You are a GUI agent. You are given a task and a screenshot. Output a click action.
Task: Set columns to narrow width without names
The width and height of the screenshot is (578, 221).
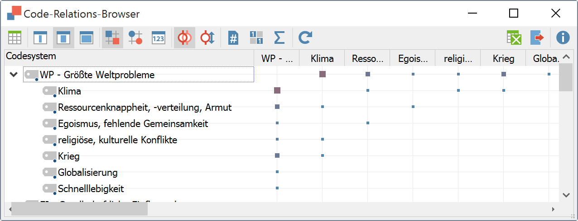(x=40, y=38)
